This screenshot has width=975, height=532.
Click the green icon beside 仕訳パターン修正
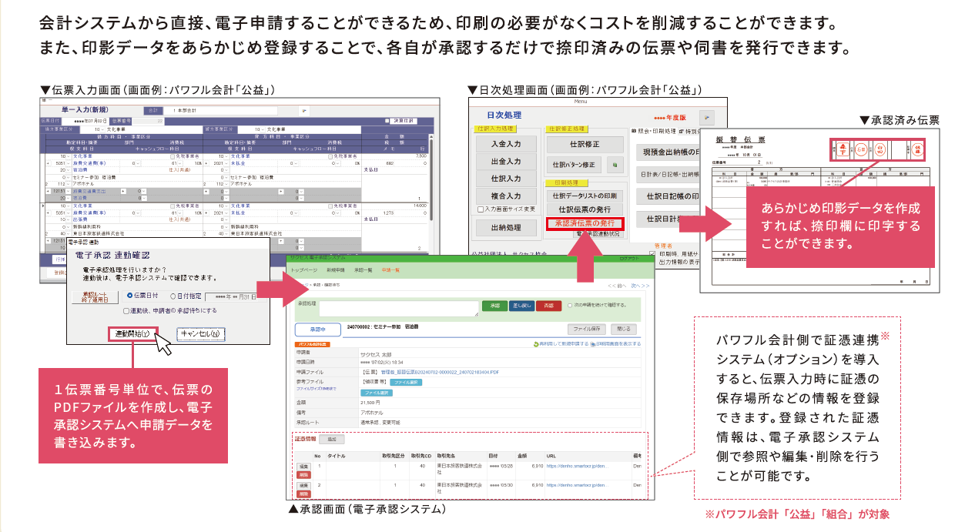614,165
